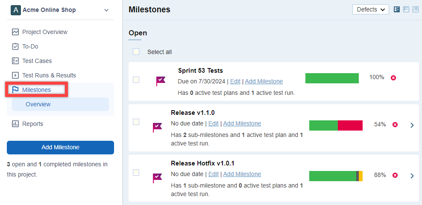Viewport: 422px width, 205px height.
Task: Open the Defects dropdown
Action: pyautogui.click(x=370, y=9)
